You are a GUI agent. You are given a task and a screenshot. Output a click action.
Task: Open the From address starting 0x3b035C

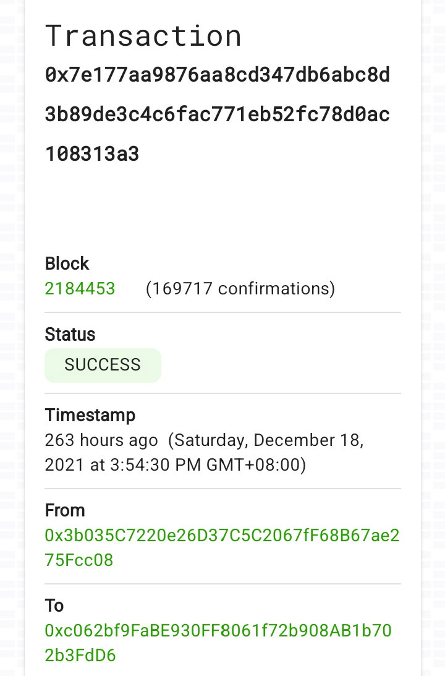pos(222,547)
